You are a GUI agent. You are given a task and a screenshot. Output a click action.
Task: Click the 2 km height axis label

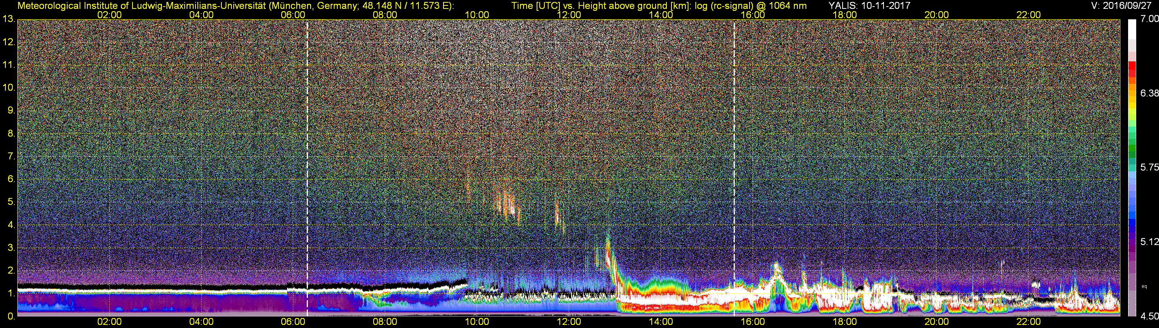pyautogui.click(x=11, y=271)
